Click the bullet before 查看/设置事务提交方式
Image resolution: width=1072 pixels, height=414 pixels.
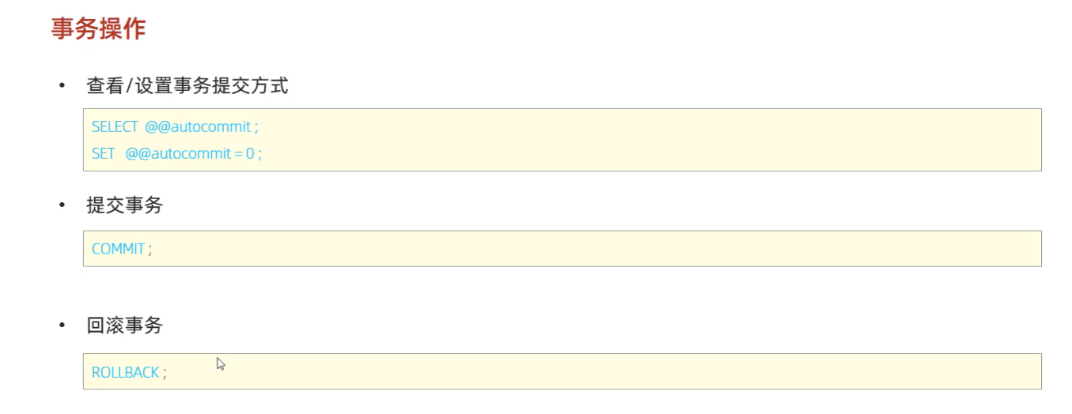(x=62, y=86)
